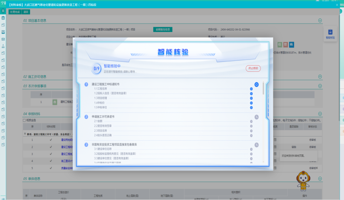Click 终止核验 to stop verification
This screenshot has width=344, height=200.
253,68
